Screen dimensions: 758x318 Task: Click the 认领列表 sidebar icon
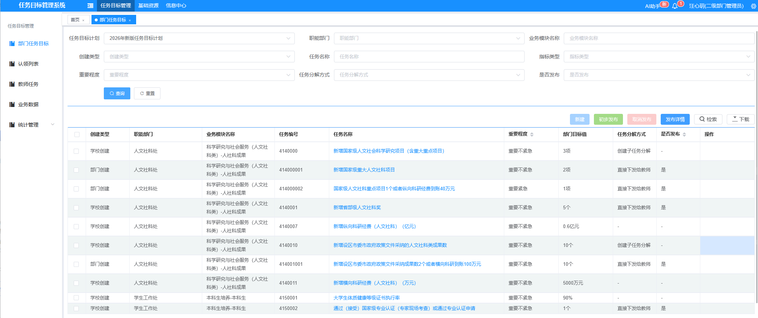click(x=12, y=64)
